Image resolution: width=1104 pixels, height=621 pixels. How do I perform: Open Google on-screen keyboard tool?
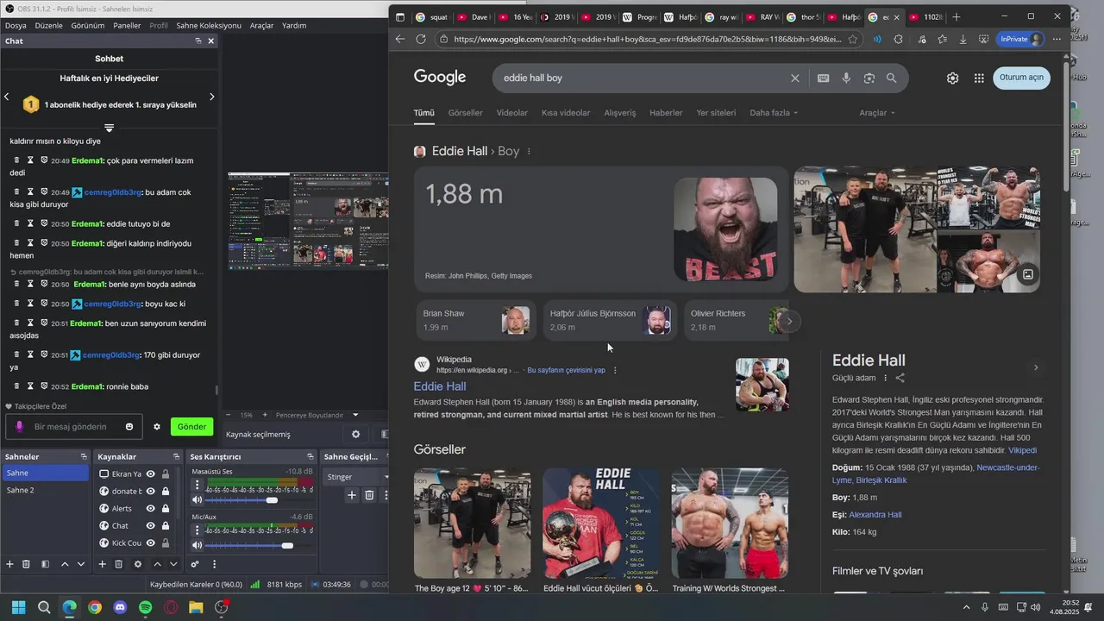pos(824,78)
